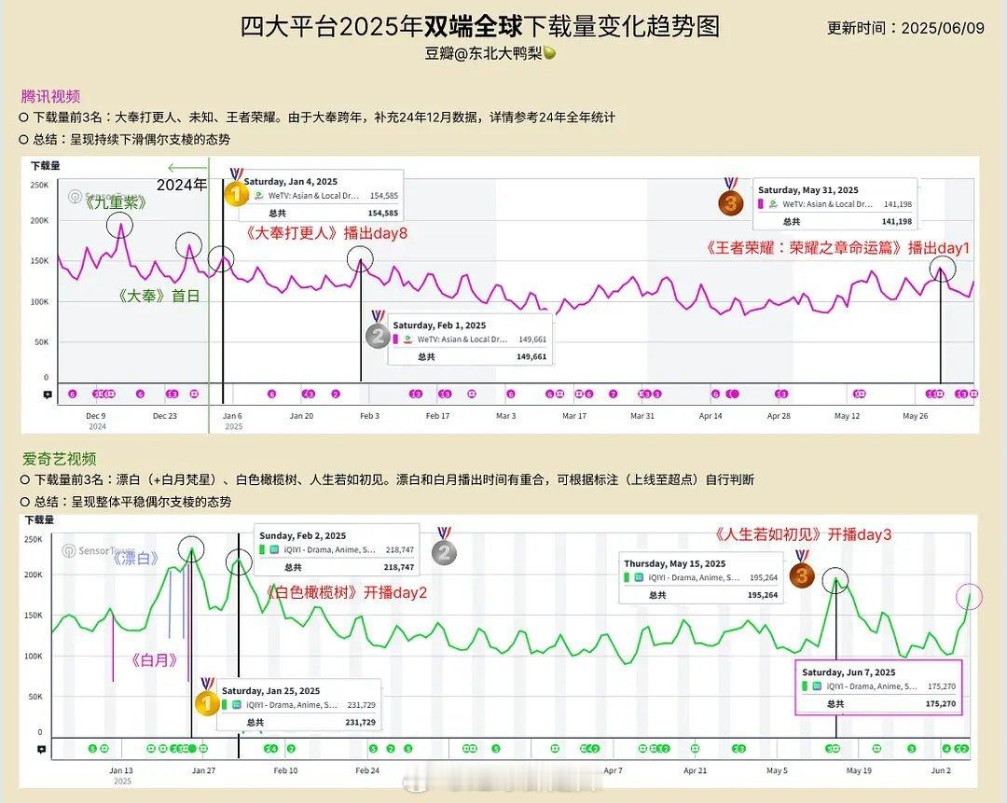This screenshot has height=803, width=1007.
Task: Click "Jun 2" date on iQIYI axis
Action: [x=941, y=770]
